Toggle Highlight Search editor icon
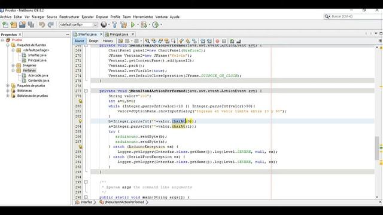The image size is (383, 215). [x=167, y=41]
